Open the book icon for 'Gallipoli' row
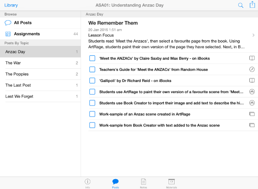Screen dimensions: 258x189 pos(252,80)
